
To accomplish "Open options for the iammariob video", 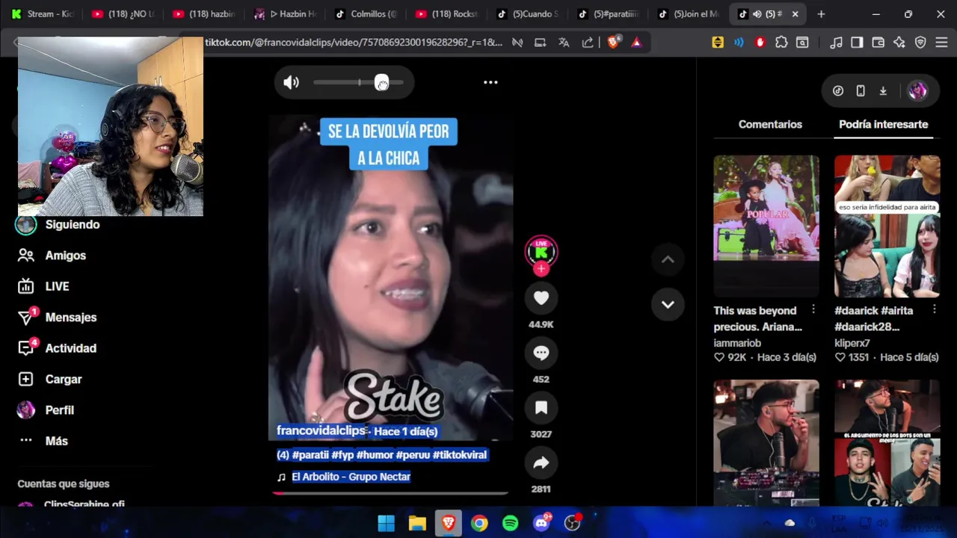I will point(813,309).
